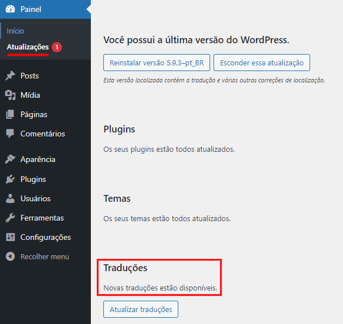Click the Plugins plug icon
343x324 pixels.
tap(10, 179)
